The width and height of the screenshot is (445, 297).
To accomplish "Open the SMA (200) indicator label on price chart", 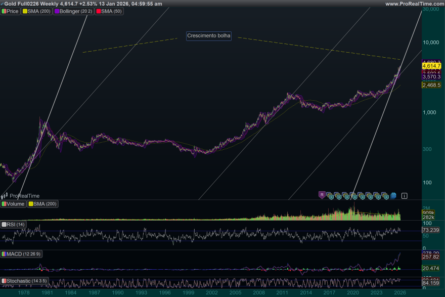I will 36,11.
